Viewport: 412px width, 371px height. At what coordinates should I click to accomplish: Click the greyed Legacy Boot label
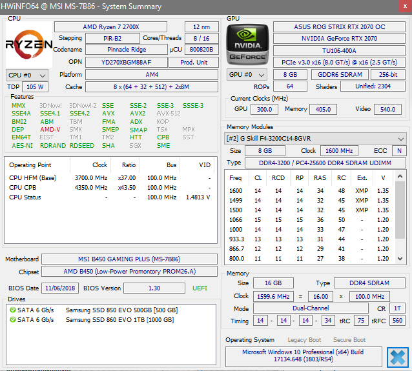tap(304, 340)
